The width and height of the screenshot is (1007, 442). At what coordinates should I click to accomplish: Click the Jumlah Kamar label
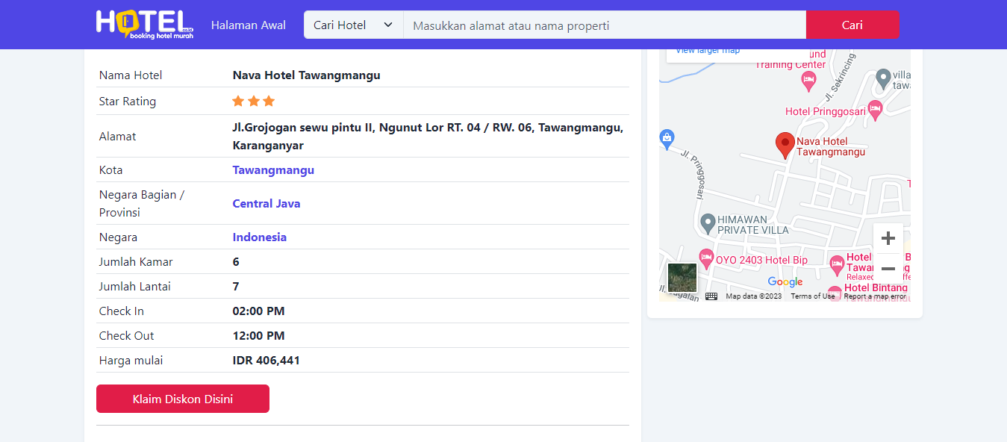[136, 261]
